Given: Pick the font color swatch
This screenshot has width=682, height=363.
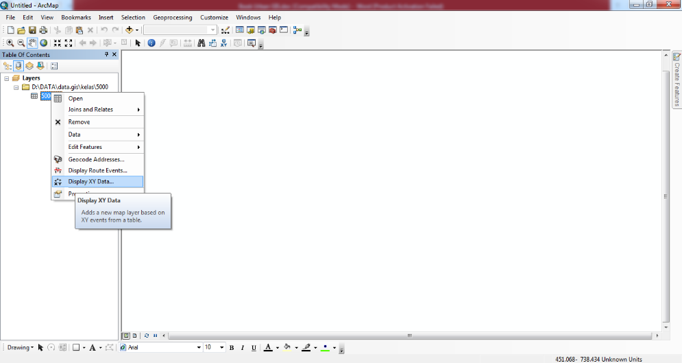Looking at the screenshot, I should click(269, 347).
